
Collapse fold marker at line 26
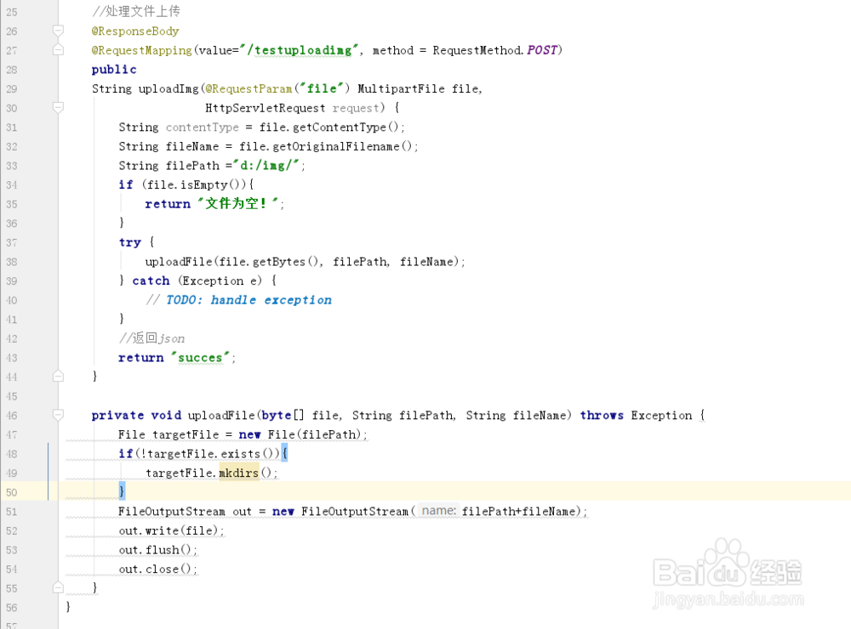click(58, 31)
